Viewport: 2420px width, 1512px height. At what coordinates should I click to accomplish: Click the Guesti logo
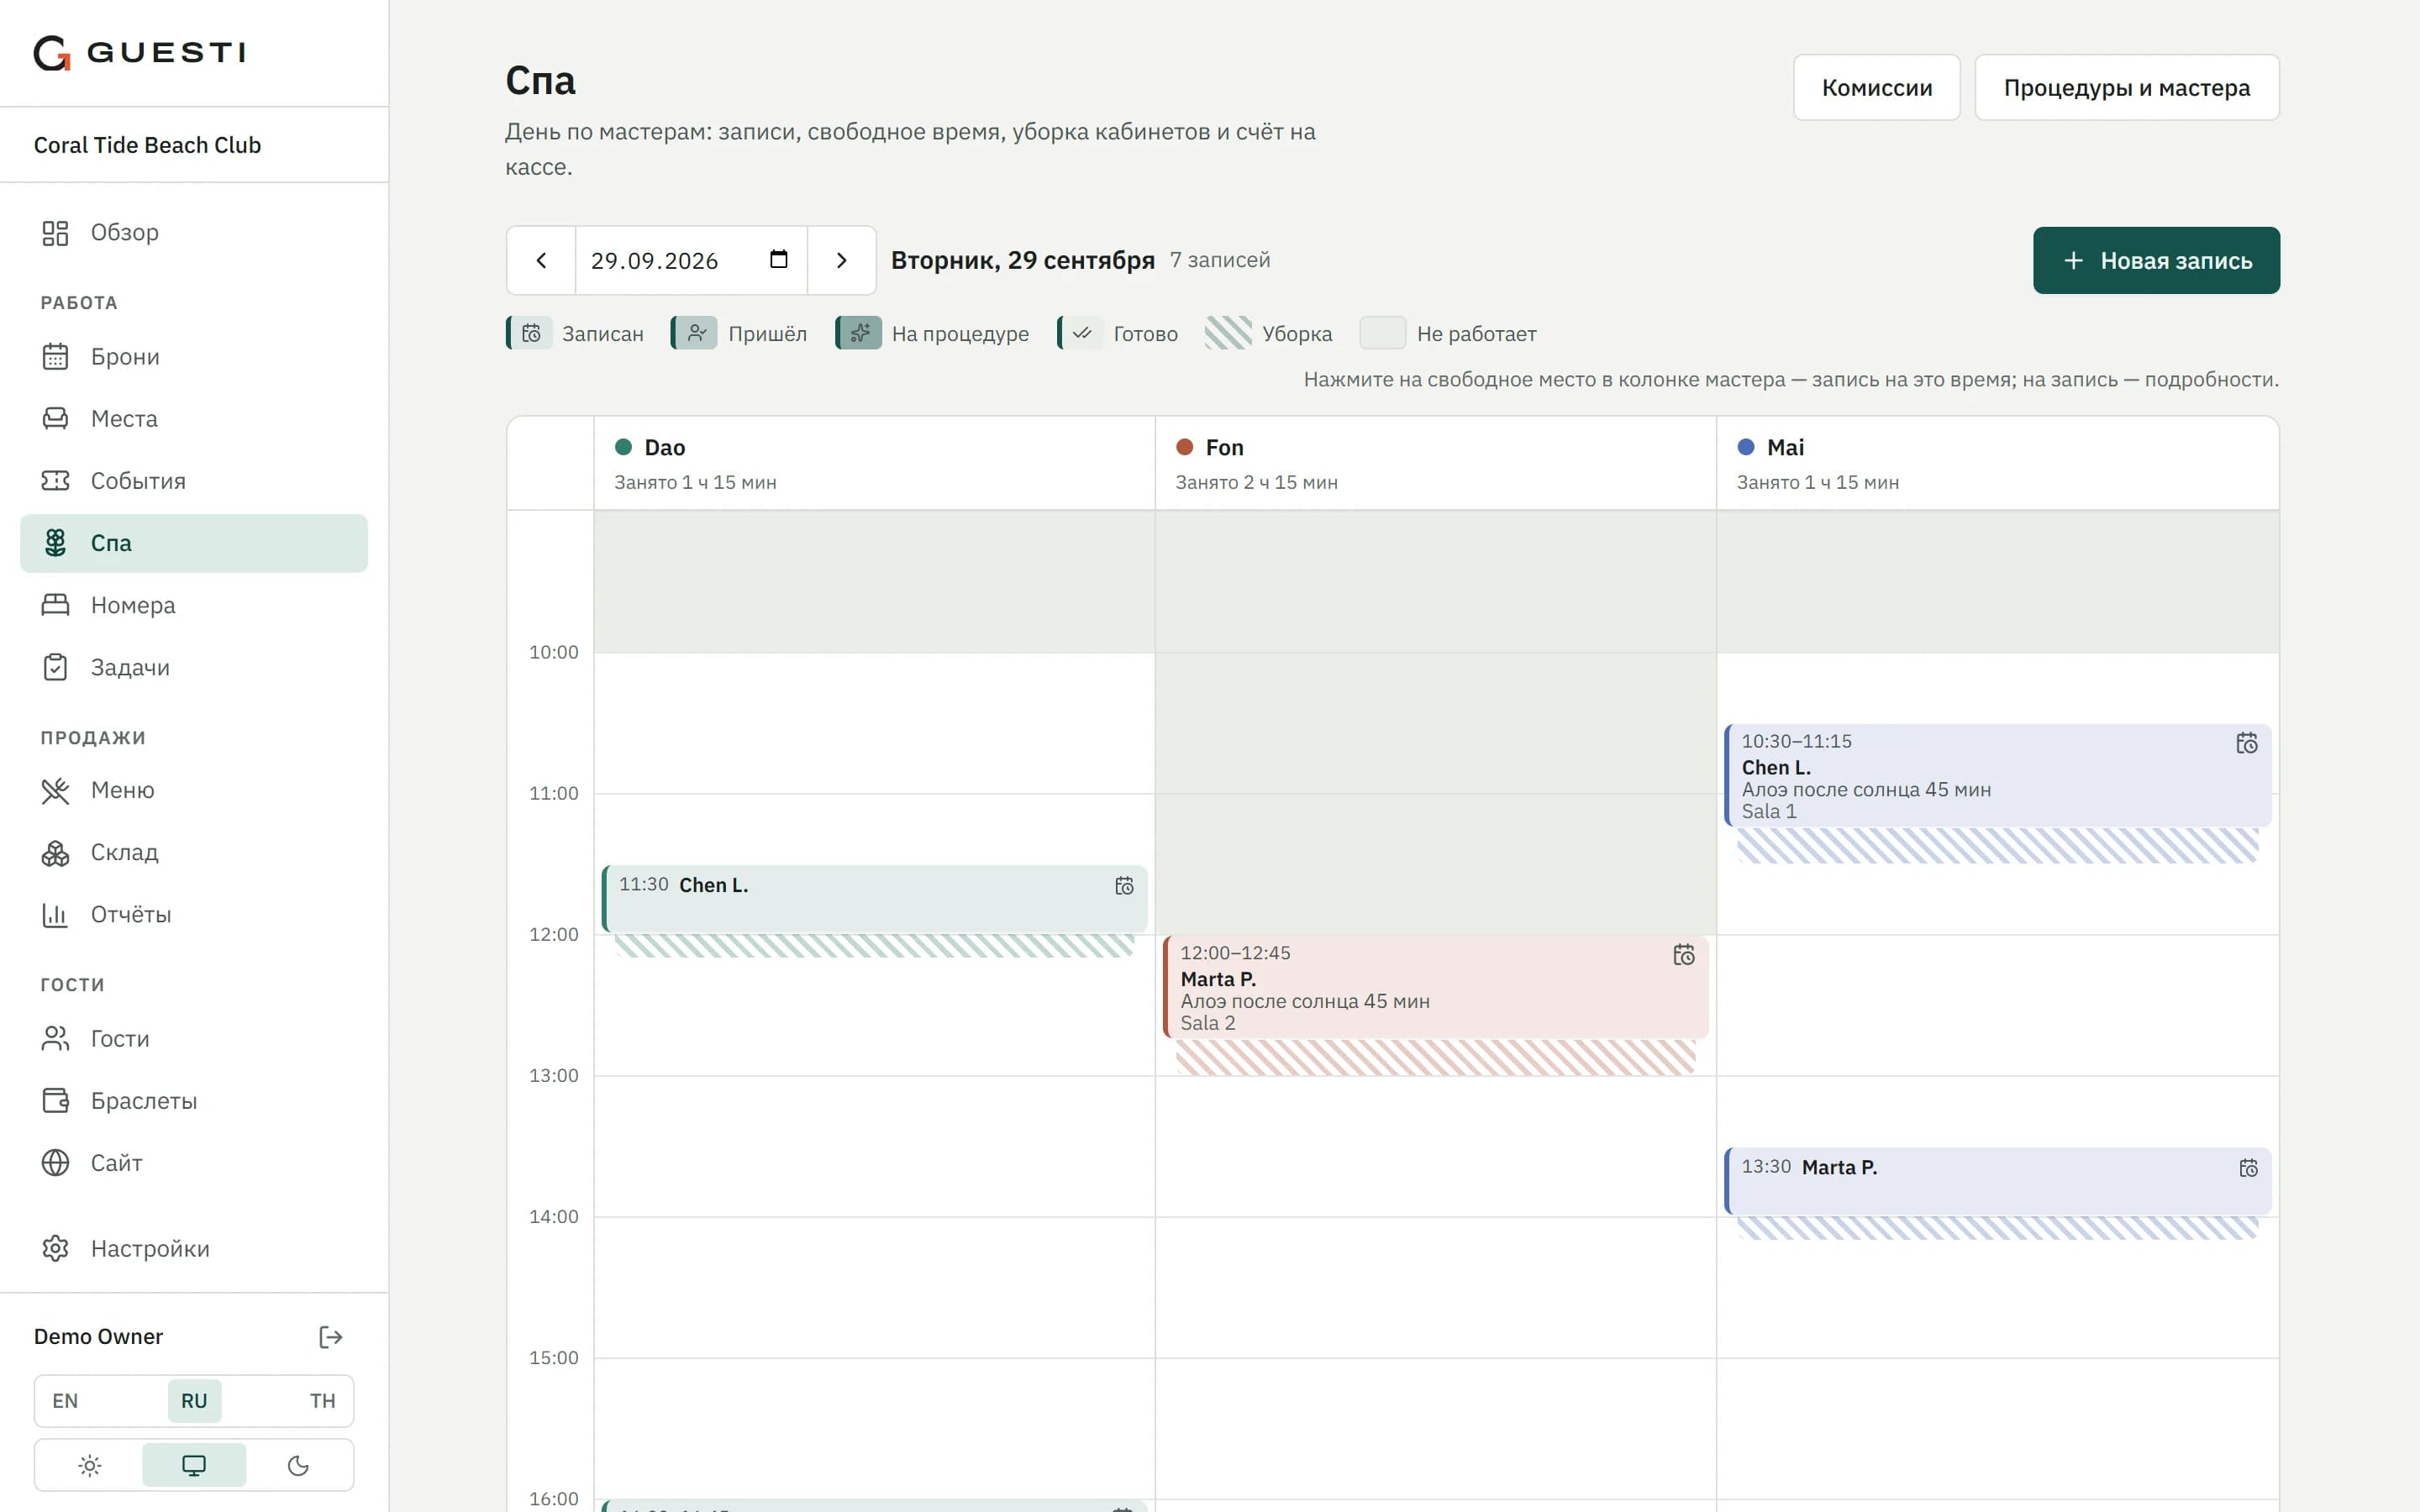click(140, 52)
